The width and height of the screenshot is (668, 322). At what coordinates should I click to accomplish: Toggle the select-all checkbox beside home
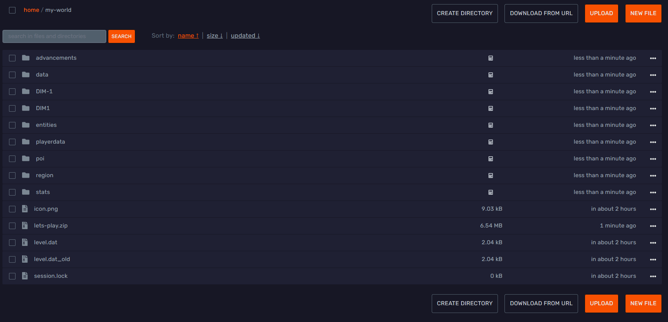point(12,10)
